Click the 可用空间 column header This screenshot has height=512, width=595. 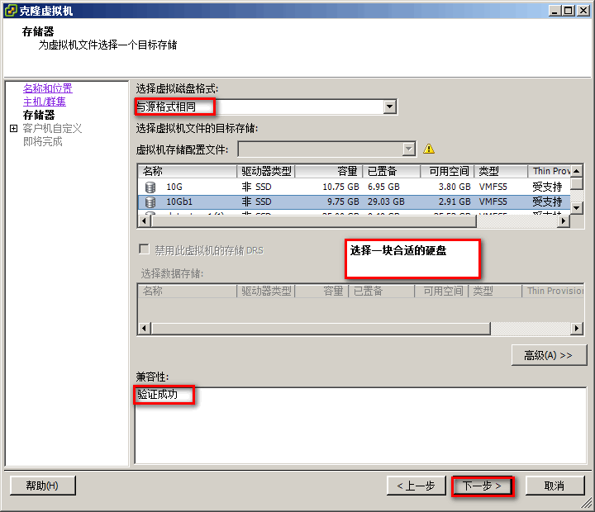tap(447, 172)
